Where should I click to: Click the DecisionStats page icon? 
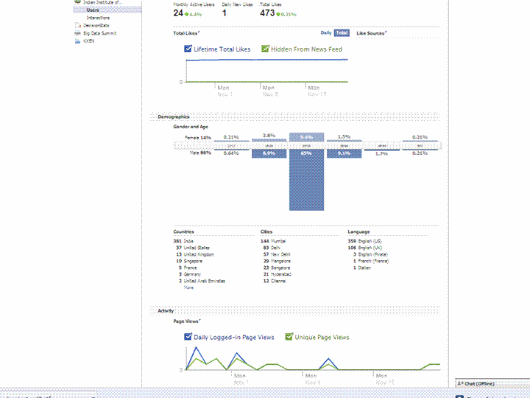(x=77, y=25)
